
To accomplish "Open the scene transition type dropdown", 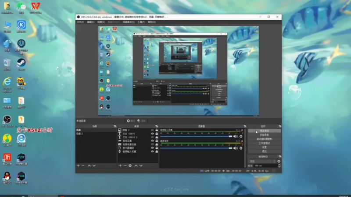I will pyautogui.click(x=262, y=161).
